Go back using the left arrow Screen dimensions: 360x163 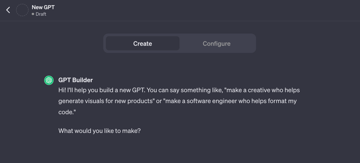[x=8, y=10]
